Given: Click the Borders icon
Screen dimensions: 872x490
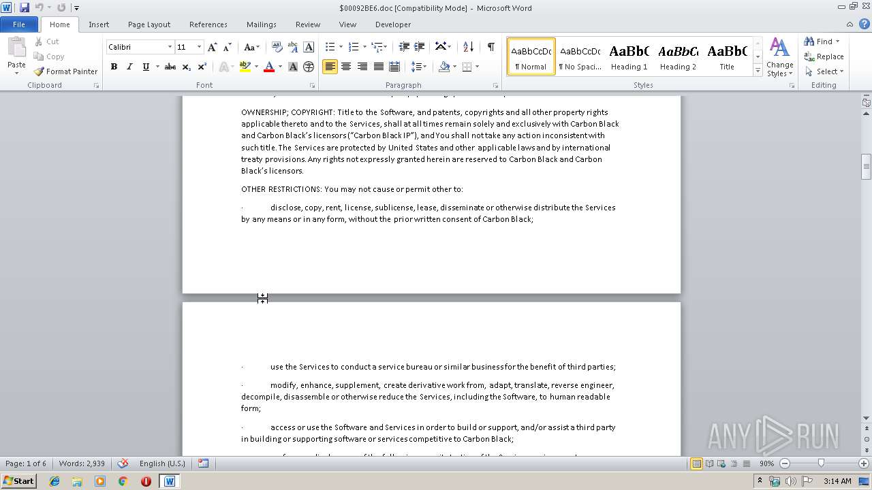Looking at the screenshot, I should [467, 67].
